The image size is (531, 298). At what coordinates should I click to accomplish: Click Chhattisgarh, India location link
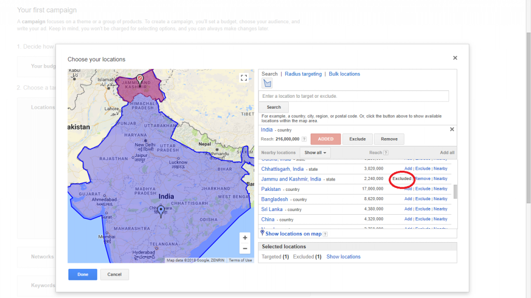282,169
